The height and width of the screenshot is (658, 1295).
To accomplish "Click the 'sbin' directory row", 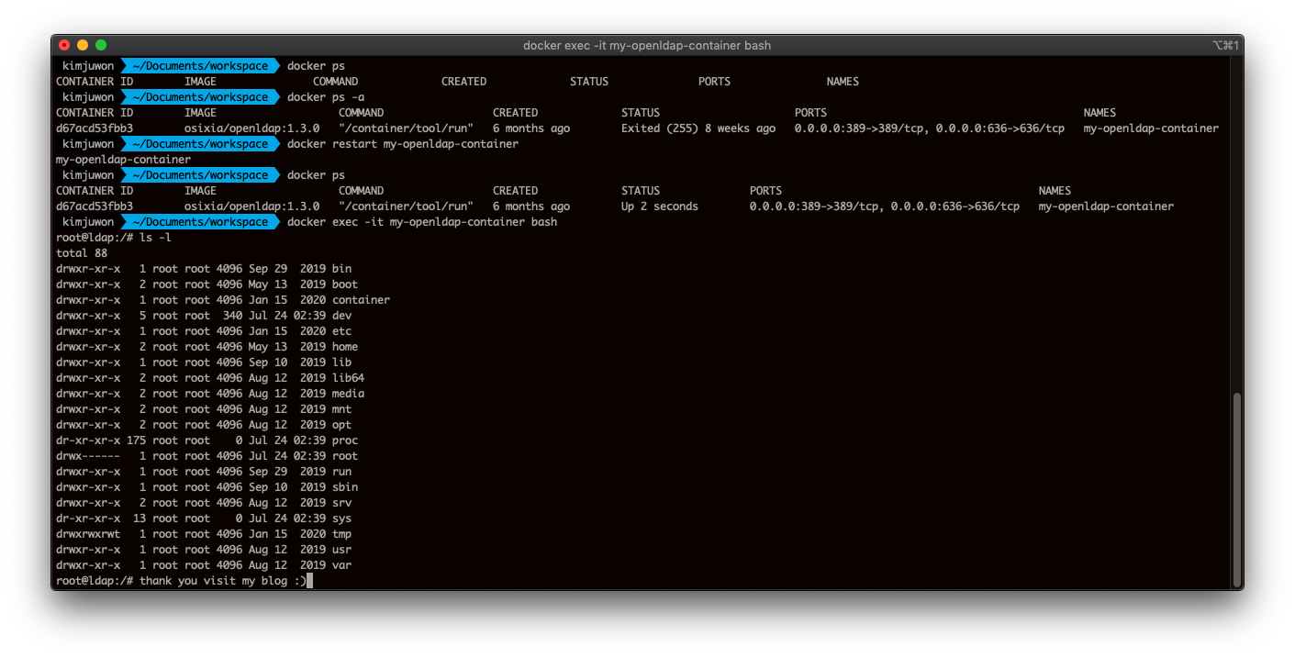I will point(207,487).
